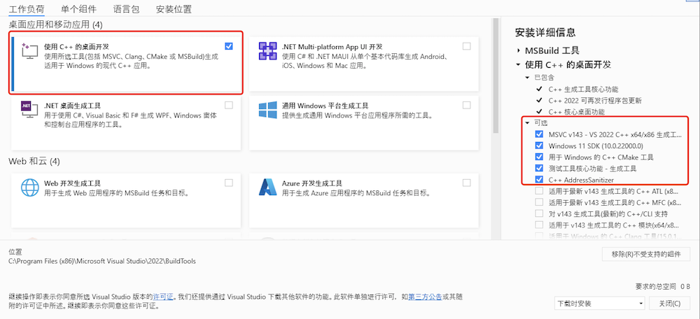The width and height of the screenshot is (700, 319).
Task: Check 适用于最新 v143 生成工具的 C++ ATL
Action: click(x=539, y=192)
